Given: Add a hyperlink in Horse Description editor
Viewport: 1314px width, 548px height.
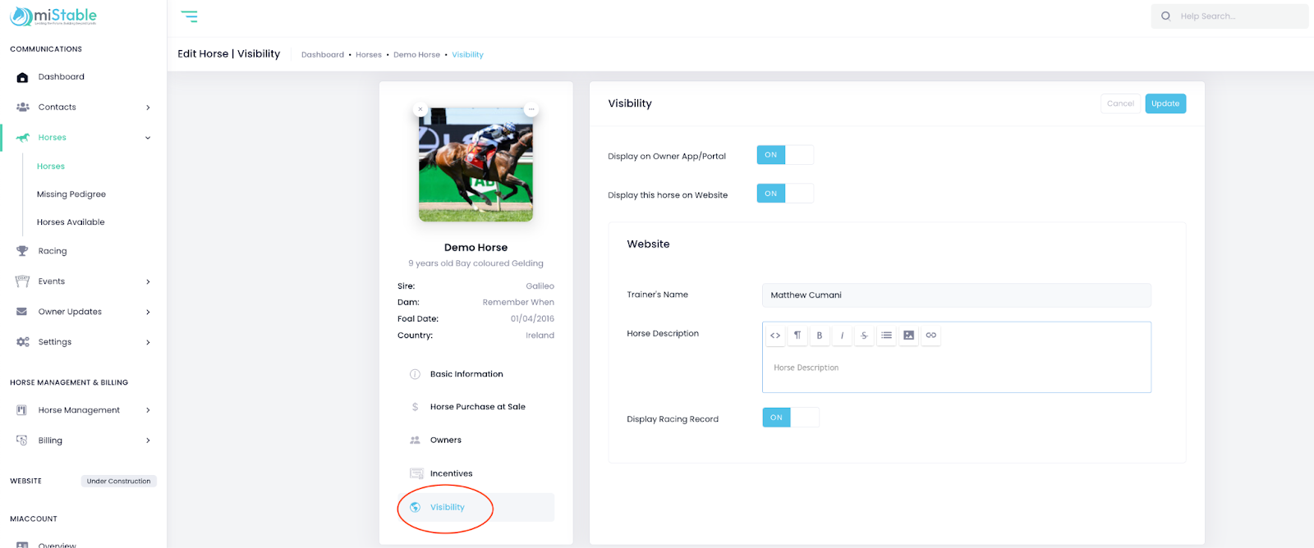Looking at the screenshot, I should (930, 336).
